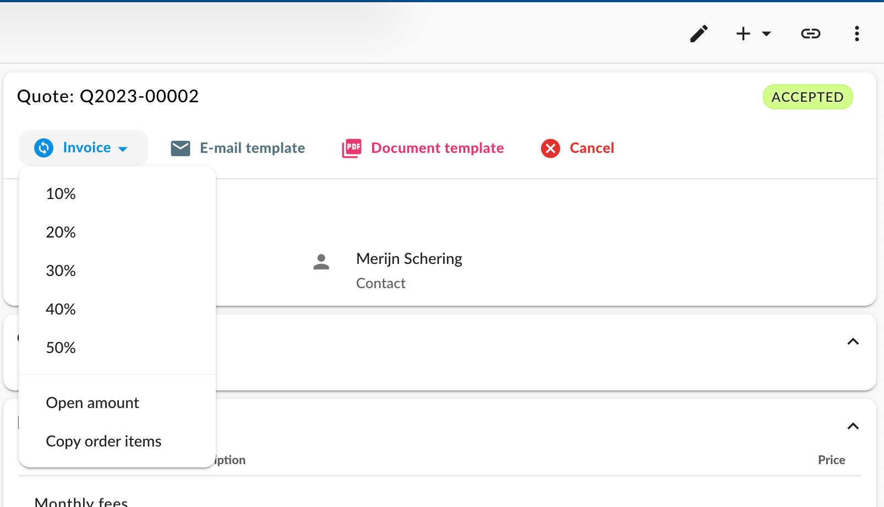This screenshot has height=507, width=884.
Task: Click the ACCEPTED status badge
Action: click(x=807, y=97)
